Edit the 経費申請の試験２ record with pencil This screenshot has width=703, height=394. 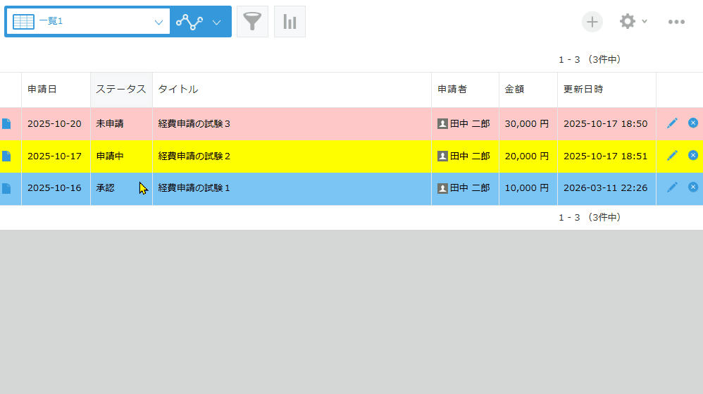(672, 156)
